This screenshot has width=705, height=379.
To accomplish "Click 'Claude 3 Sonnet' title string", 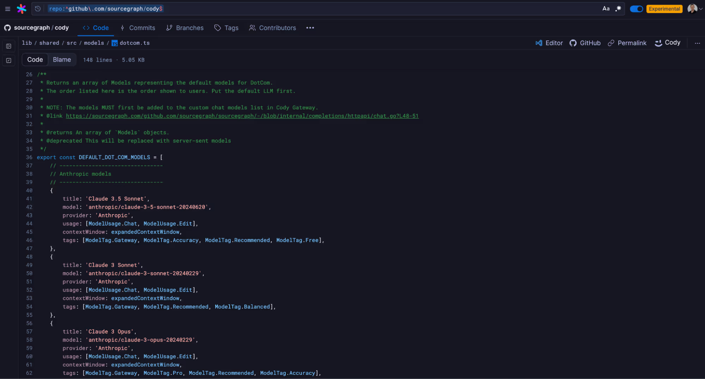I will pos(113,265).
